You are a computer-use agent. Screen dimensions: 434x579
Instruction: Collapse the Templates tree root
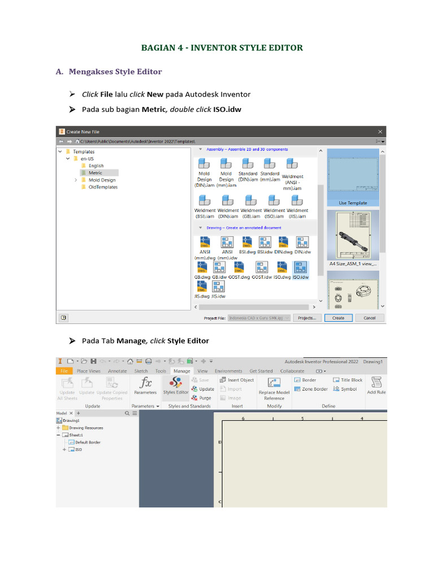60,152
